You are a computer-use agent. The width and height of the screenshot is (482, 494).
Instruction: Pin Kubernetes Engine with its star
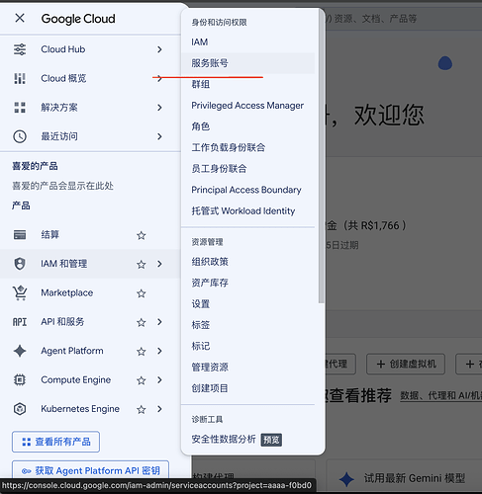point(142,409)
